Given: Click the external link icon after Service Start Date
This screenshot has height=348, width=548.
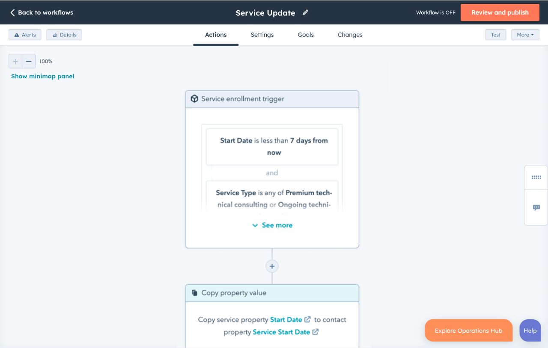Looking at the screenshot, I should coord(316,332).
